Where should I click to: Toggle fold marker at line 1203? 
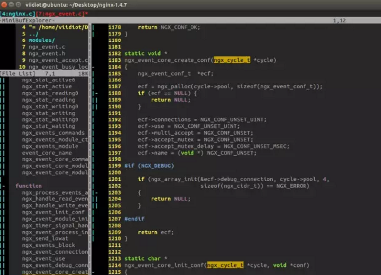(x=97, y=193)
